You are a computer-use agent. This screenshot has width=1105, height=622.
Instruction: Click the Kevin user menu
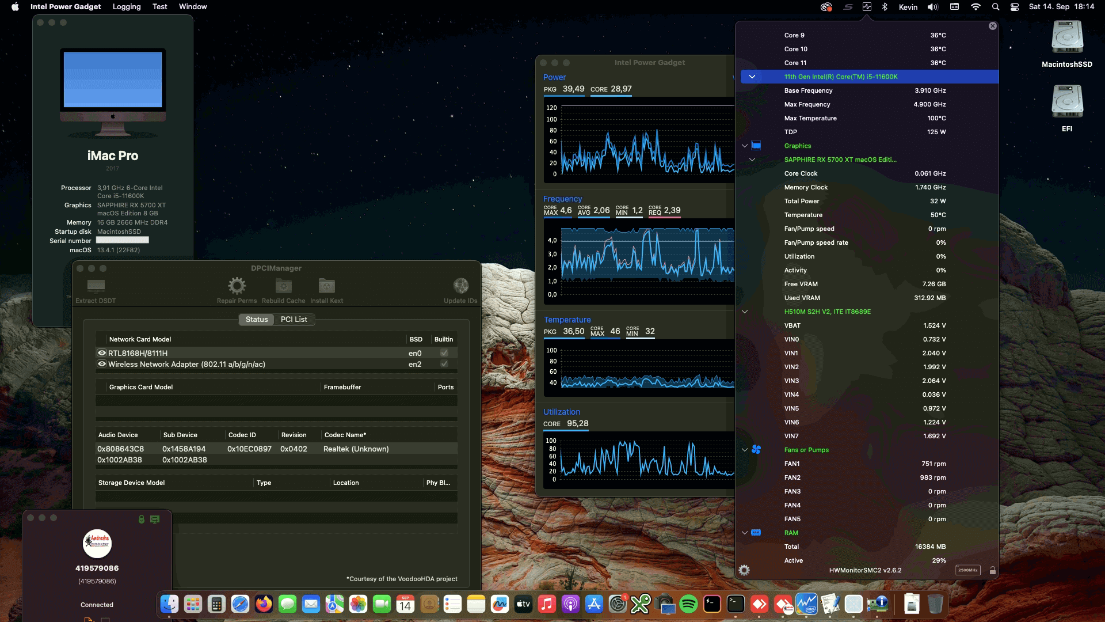[908, 7]
